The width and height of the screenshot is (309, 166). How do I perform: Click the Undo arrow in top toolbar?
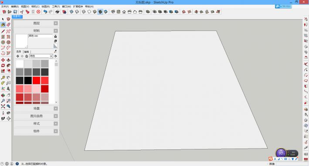[x=45, y=12]
